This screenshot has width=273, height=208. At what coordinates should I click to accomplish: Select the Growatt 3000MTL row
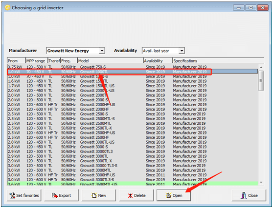(x=132, y=170)
